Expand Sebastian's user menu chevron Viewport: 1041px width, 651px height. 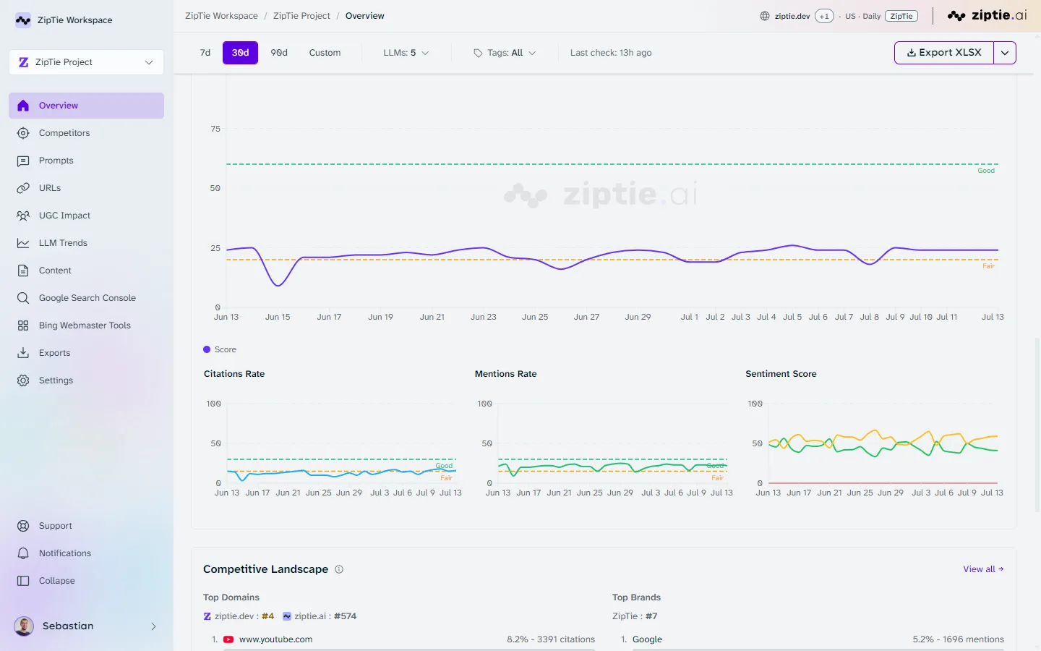(153, 626)
